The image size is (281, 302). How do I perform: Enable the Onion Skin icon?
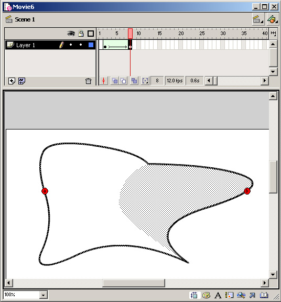(x=115, y=81)
